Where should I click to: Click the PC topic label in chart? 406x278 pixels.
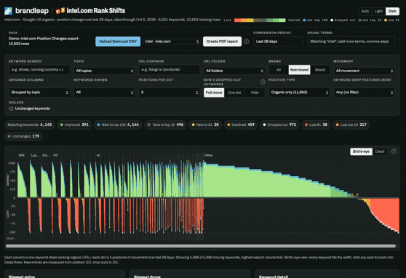coord(56,156)
